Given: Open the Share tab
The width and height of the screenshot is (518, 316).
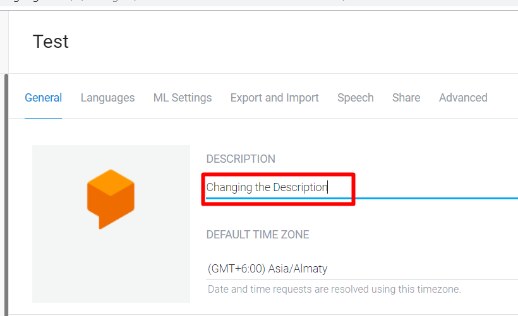Looking at the screenshot, I should tap(406, 98).
